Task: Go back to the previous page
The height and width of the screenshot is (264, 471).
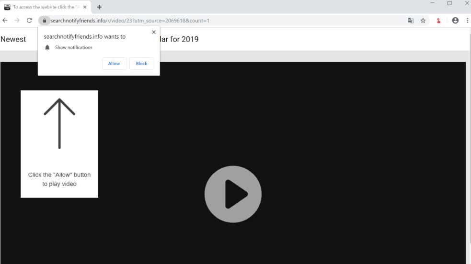Action: pyautogui.click(x=5, y=21)
